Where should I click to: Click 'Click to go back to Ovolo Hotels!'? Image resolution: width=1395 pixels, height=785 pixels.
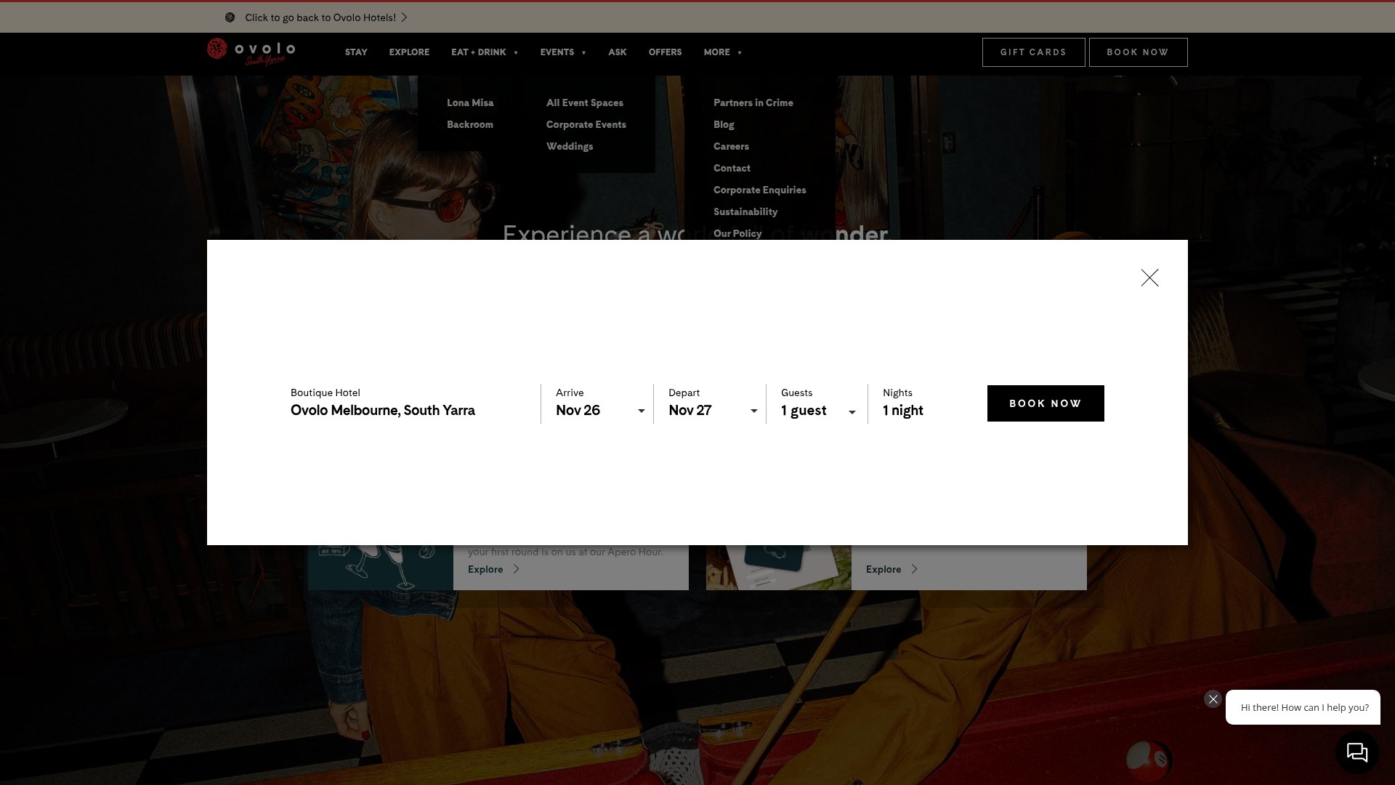pos(320,17)
